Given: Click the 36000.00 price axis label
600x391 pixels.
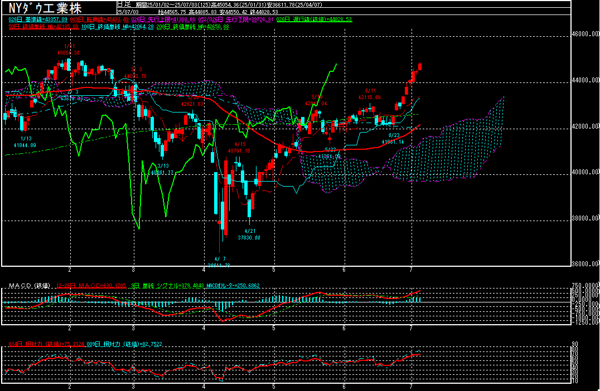Looking at the screenshot, I should point(585,263).
